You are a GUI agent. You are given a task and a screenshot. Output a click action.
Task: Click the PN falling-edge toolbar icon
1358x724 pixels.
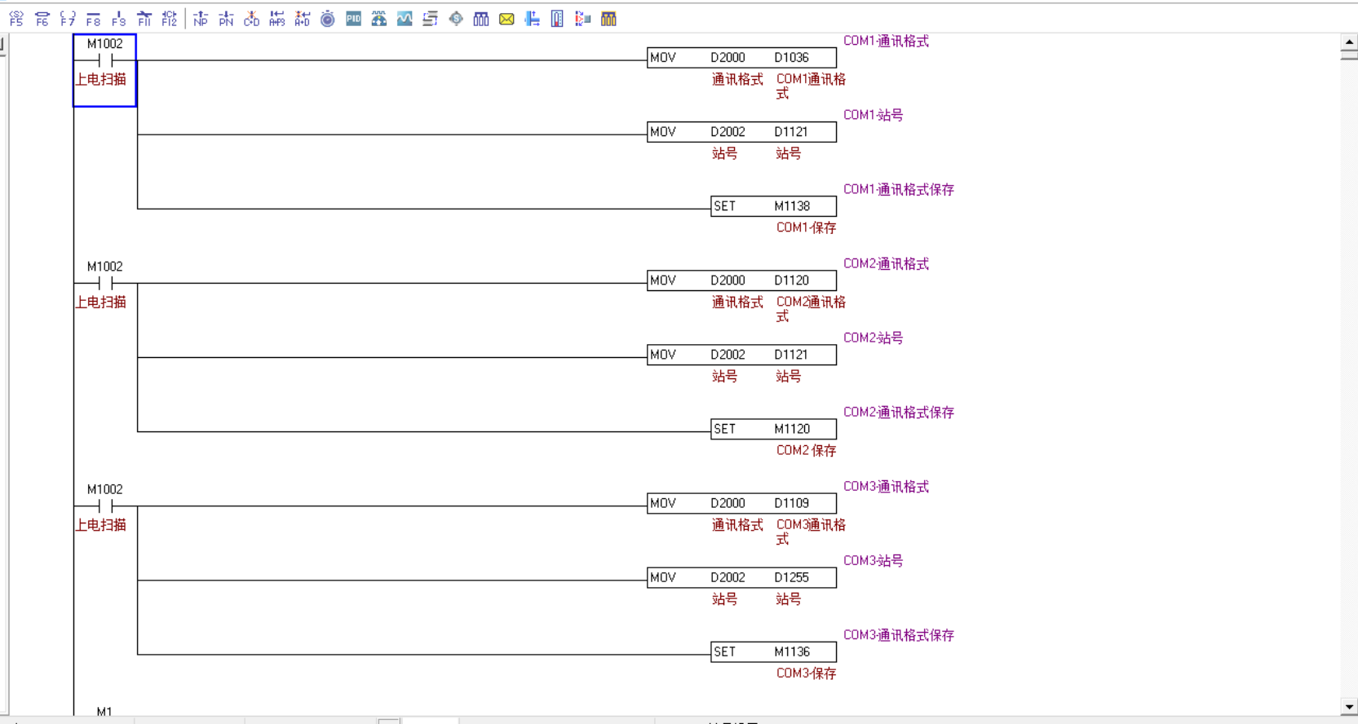pos(226,19)
